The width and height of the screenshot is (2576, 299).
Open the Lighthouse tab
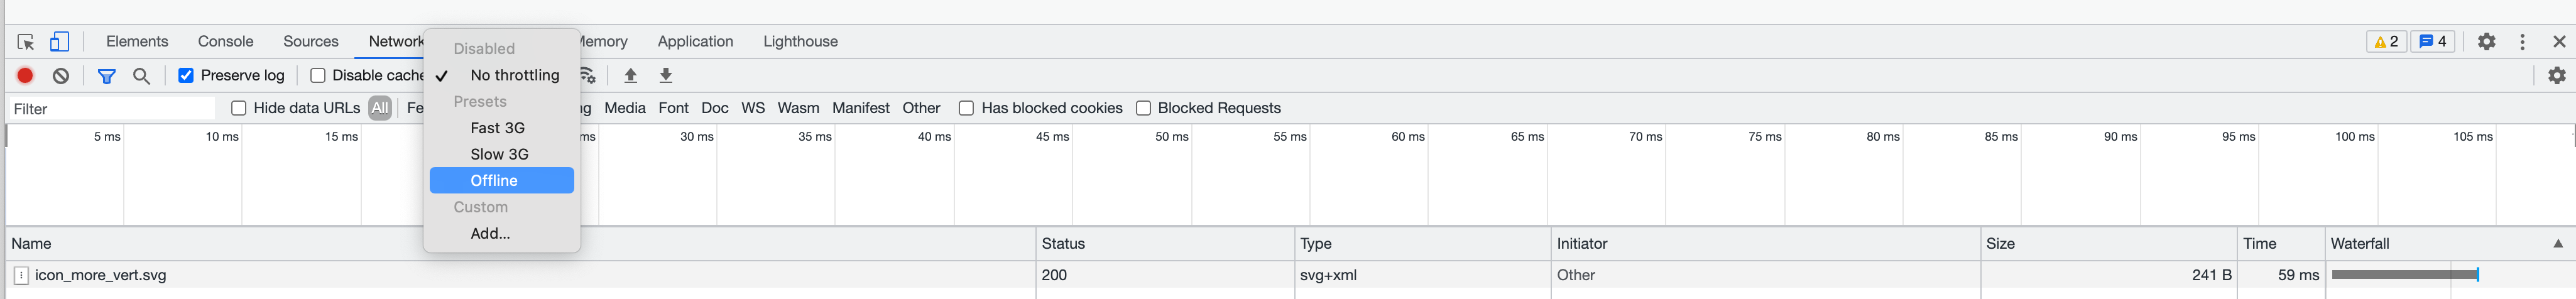[800, 42]
